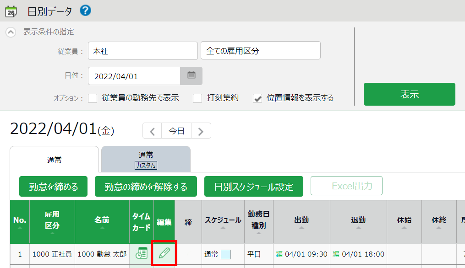Click the blue help question mark icon
This screenshot has width=465, height=268.
85,10
